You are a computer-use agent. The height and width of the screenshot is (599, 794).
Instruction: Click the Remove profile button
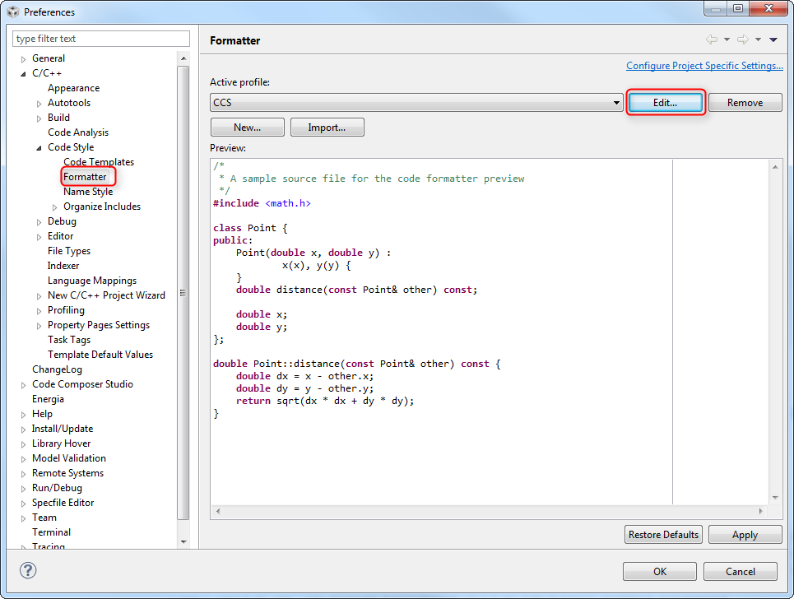point(745,103)
